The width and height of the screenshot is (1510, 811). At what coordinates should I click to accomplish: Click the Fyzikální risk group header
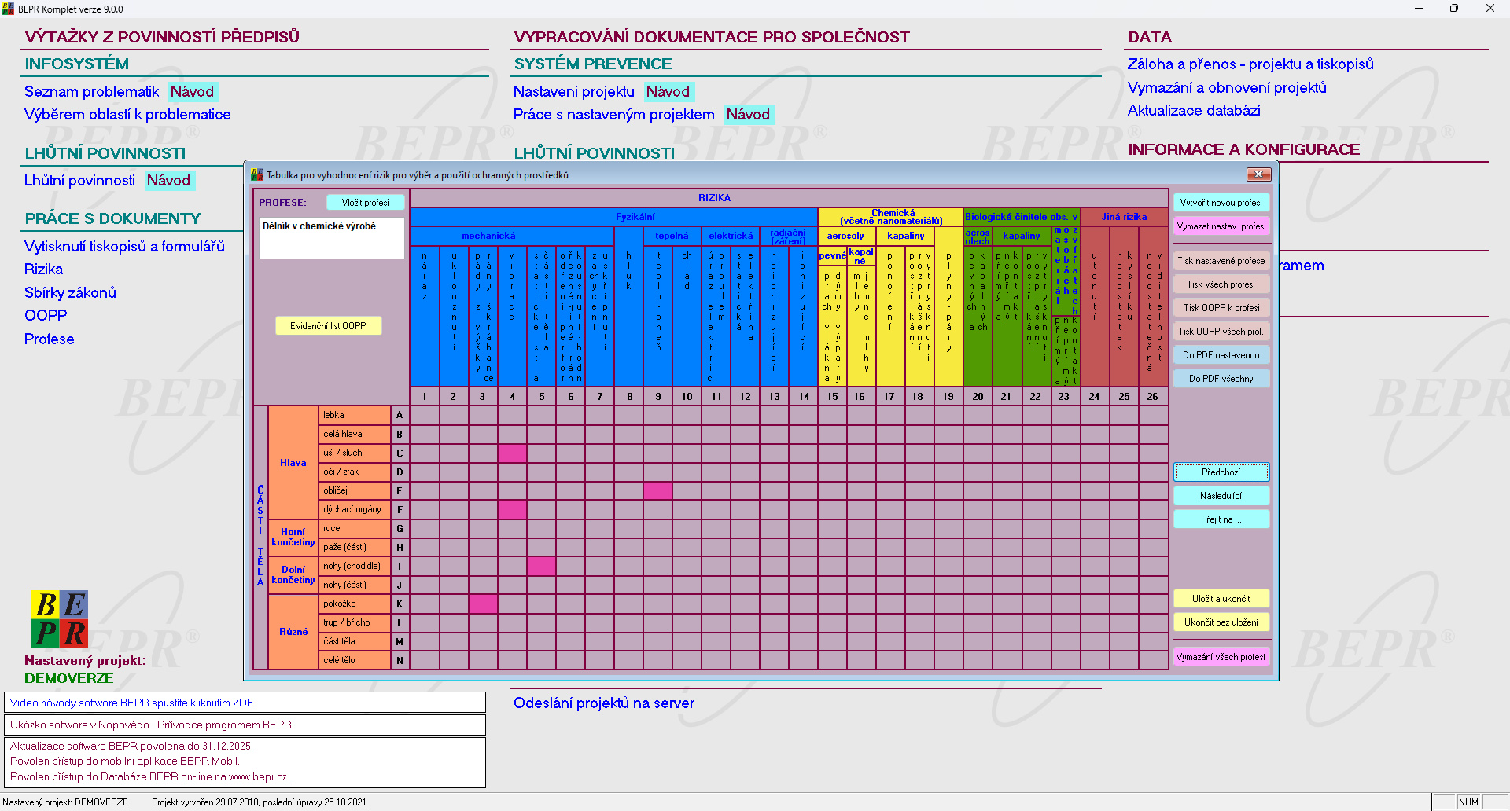point(613,217)
